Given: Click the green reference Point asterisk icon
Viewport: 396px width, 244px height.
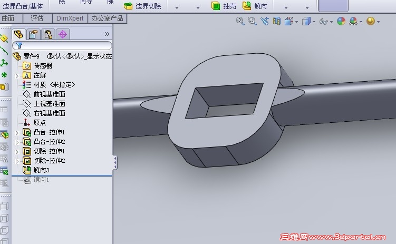Looking at the screenshot, I should click(4, 75).
